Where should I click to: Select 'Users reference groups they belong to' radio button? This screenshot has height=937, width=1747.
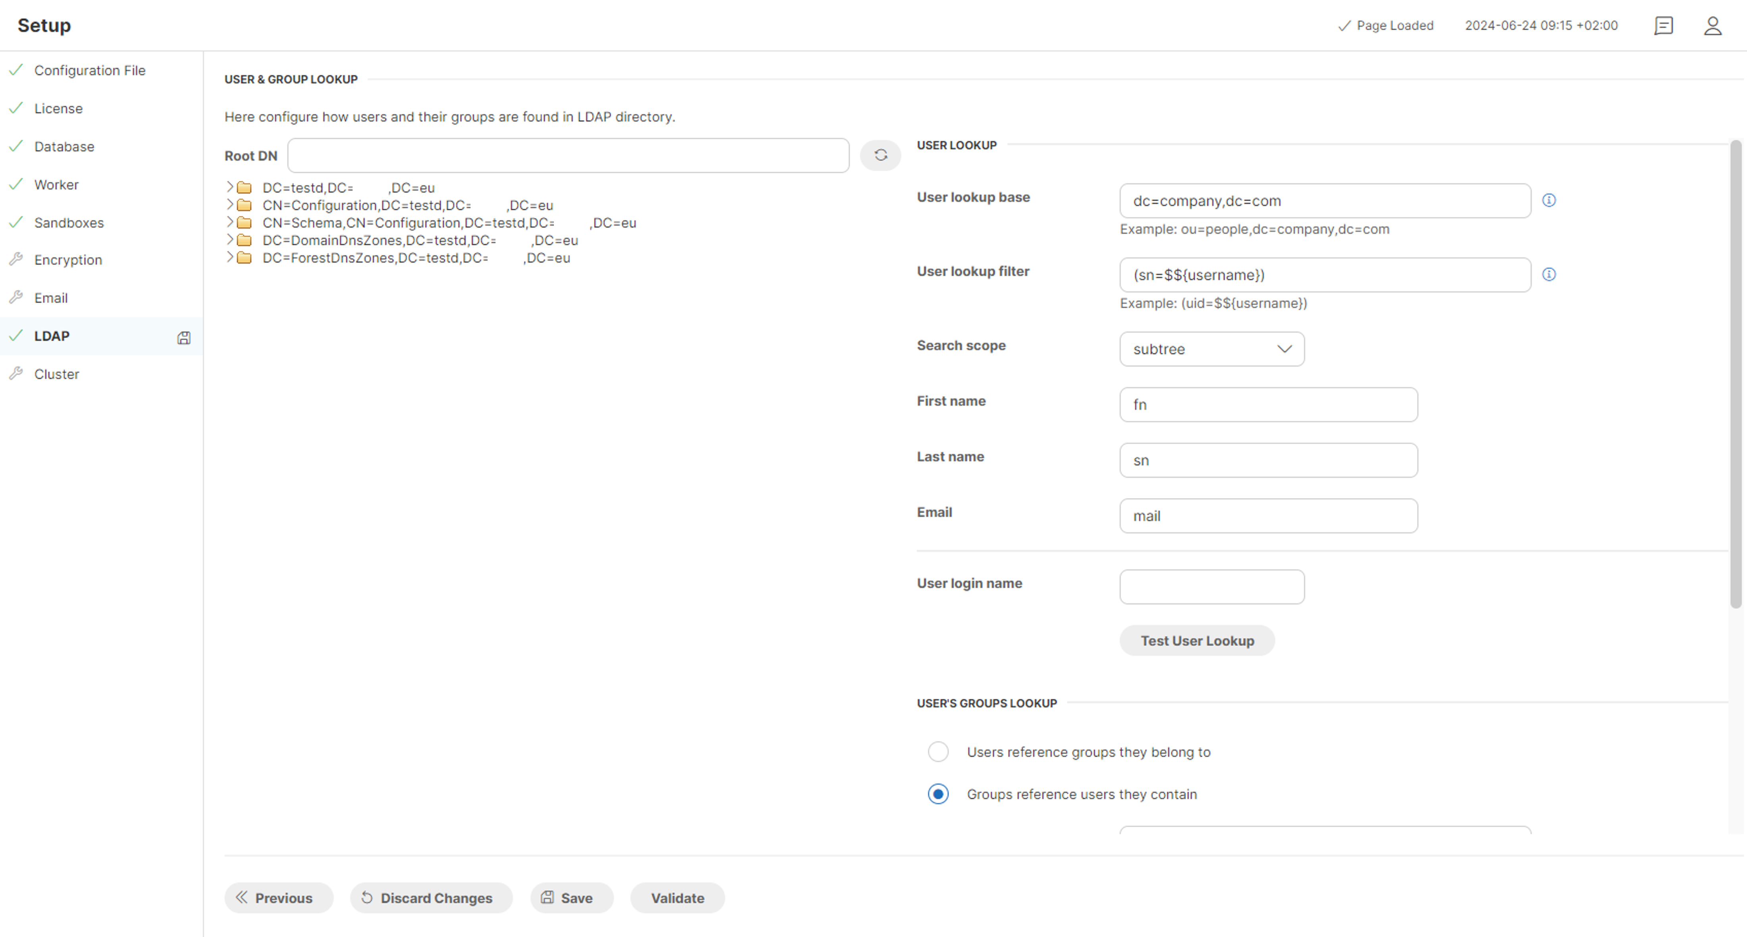[x=937, y=752]
